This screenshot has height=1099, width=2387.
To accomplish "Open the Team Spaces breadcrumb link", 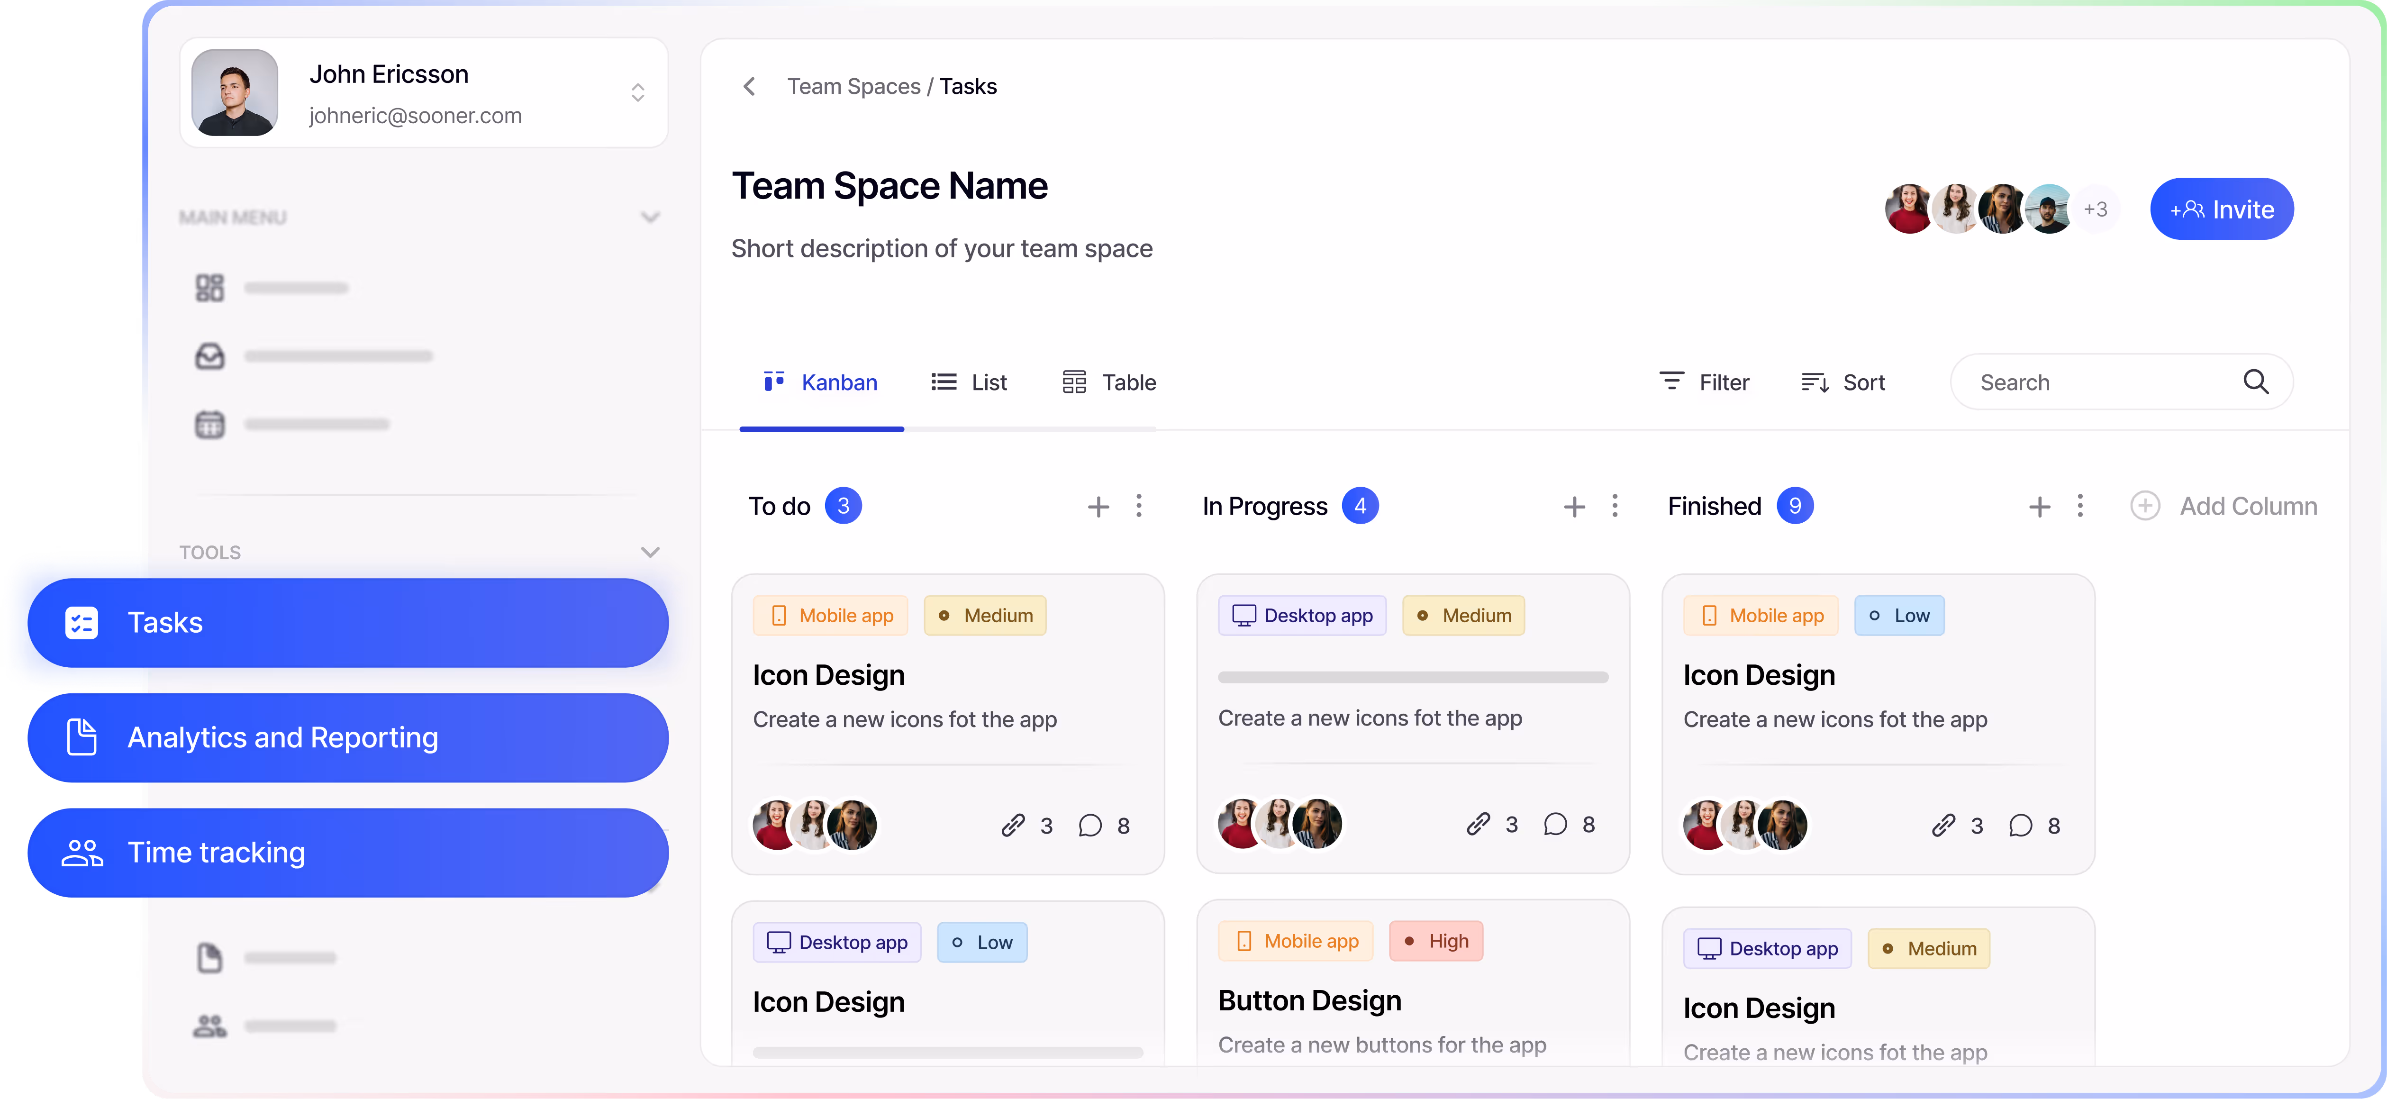I will (853, 86).
